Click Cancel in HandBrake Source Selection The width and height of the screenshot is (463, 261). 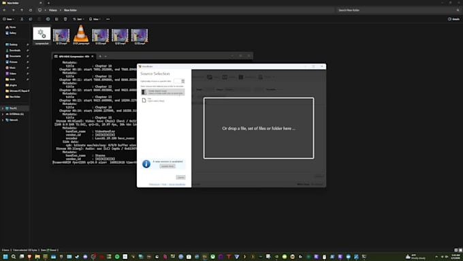point(180,177)
